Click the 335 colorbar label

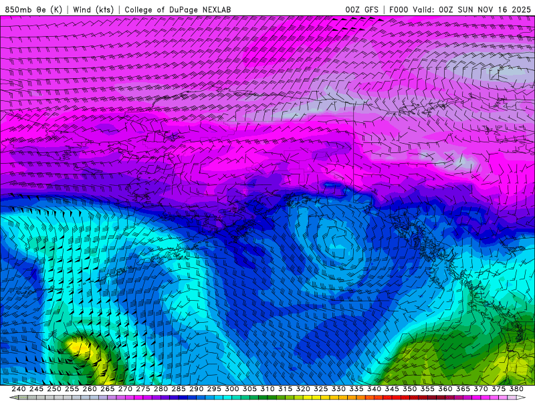pos(356,389)
